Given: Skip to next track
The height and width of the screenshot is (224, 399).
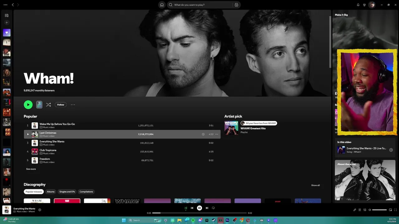Looking at the screenshot, I should (207, 208).
